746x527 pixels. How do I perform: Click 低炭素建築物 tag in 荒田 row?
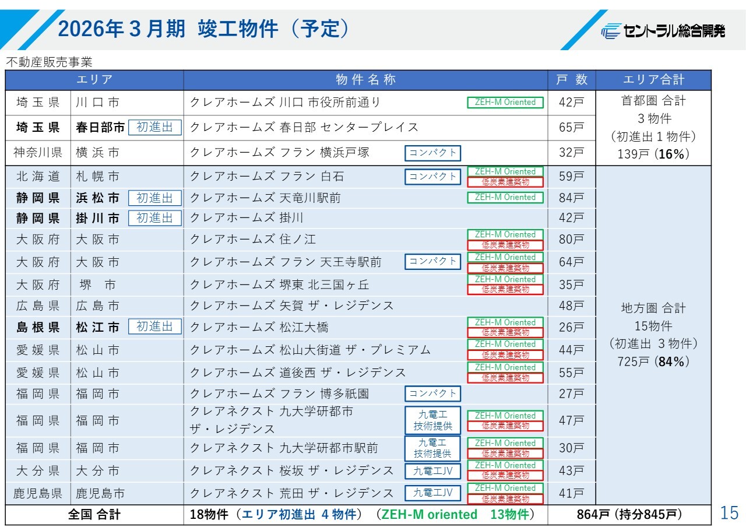(505, 499)
